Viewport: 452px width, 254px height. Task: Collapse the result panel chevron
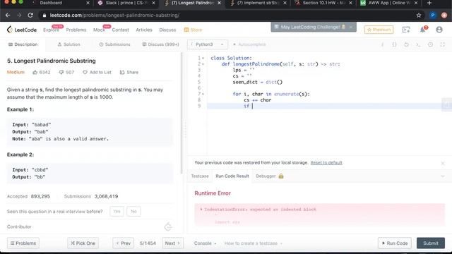(443, 176)
